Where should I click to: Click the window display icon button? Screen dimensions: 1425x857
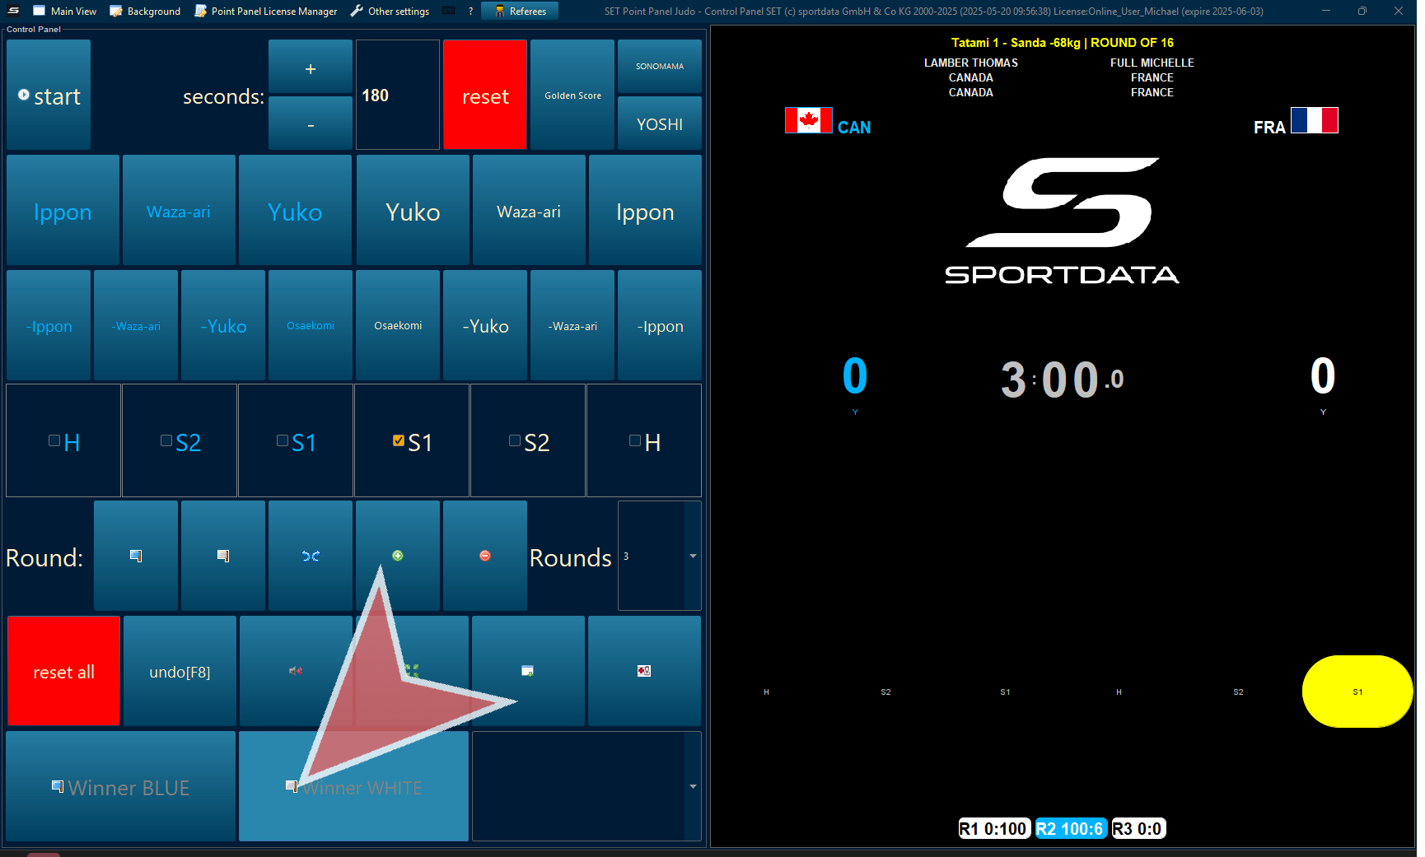click(x=528, y=671)
